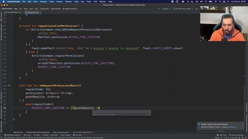Select the MapsActivity.kt editor tab
Viewport: 248px width, 139px height.
[x=33, y=12]
